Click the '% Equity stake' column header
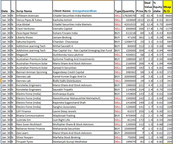173x144 pixels. coord(158,7)
